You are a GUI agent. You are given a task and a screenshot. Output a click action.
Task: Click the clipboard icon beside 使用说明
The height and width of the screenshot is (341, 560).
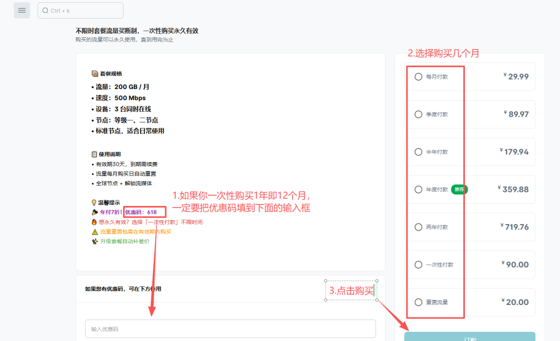click(x=95, y=154)
